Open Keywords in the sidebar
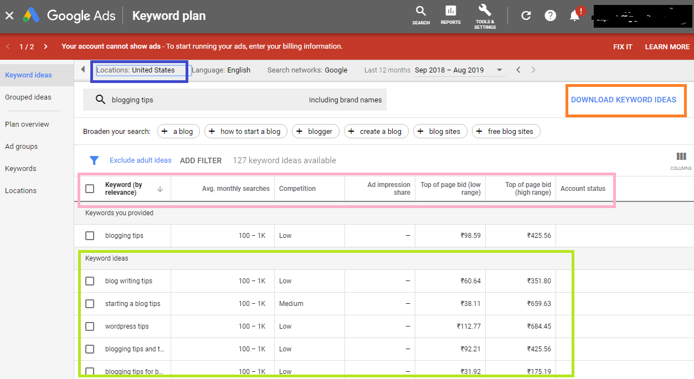694x379 pixels. coord(20,169)
